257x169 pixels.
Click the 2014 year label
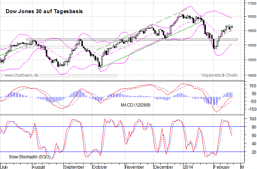point(188,167)
